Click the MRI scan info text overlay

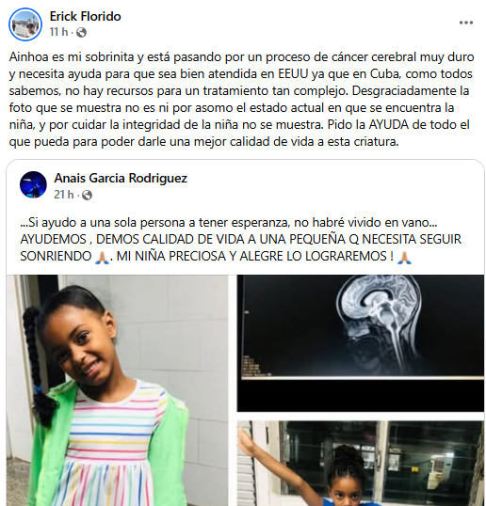[256, 366]
